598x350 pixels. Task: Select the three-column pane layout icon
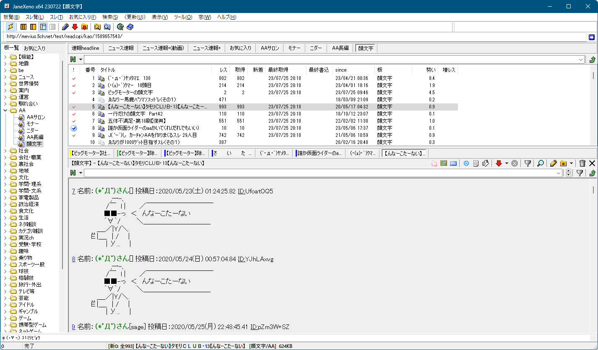click(x=23, y=27)
